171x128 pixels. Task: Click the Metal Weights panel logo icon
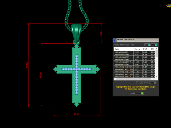click(114, 40)
